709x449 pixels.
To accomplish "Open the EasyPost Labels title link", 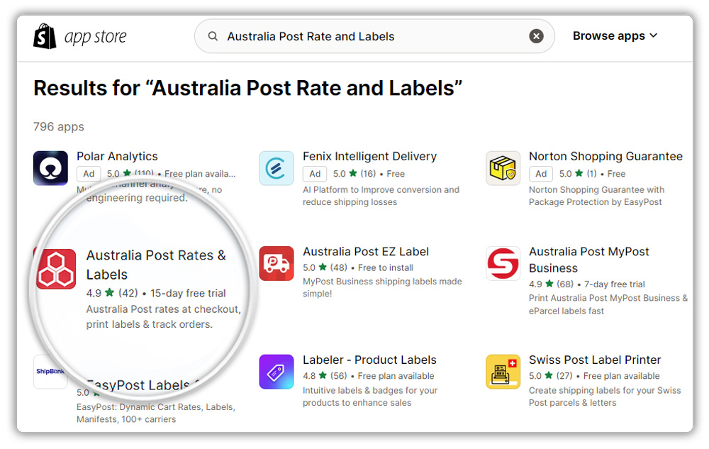I will [x=143, y=385].
